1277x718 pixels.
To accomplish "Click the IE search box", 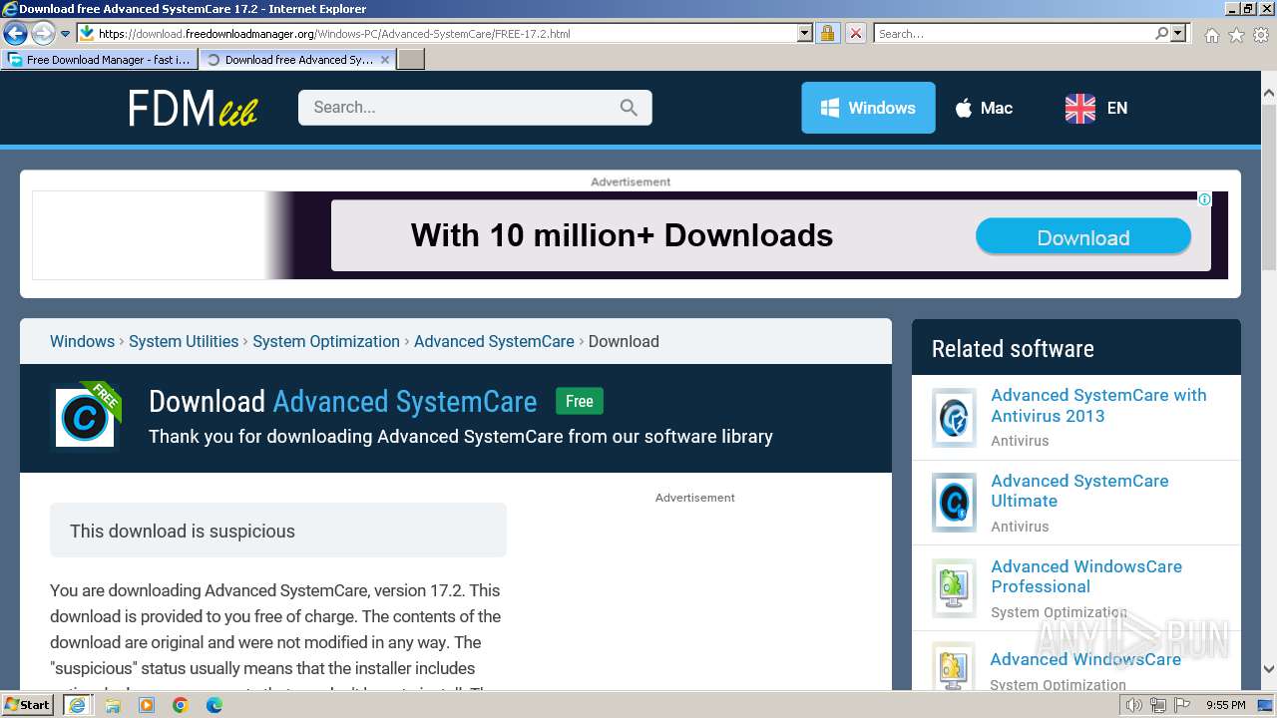I will pos(1013,33).
